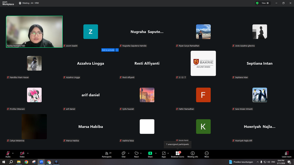Select Riyan Surya Ramadhan's profile picture

(x=203, y=32)
